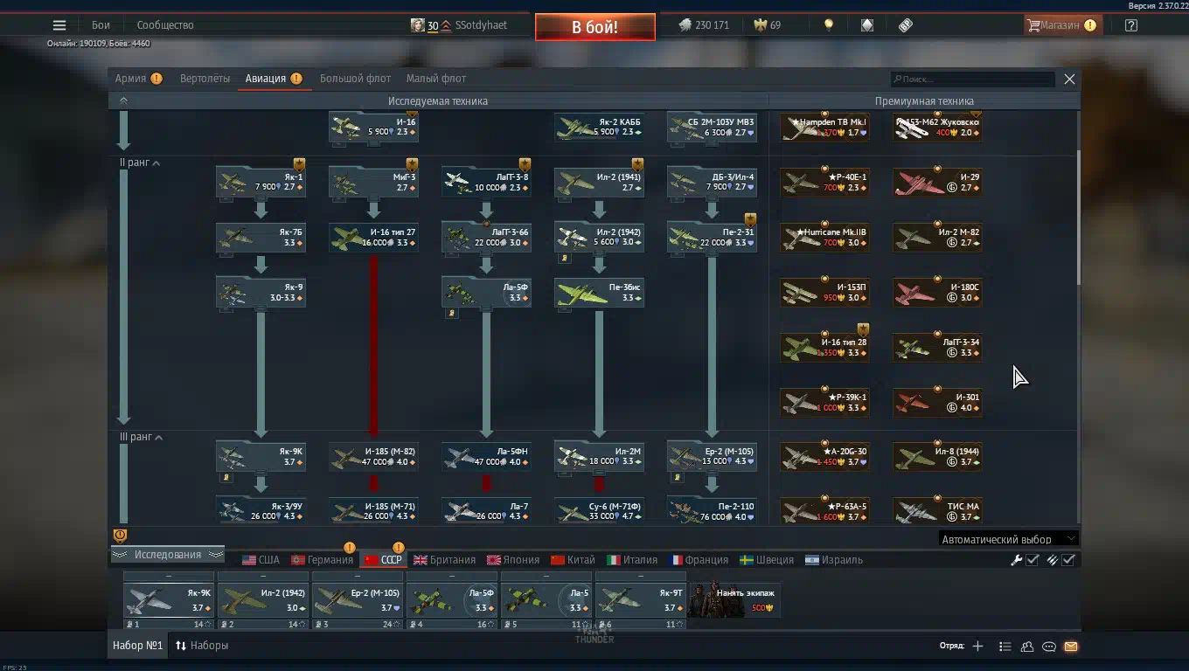The width and height of the screenshot is (1189, 671).
Task: Switch to the Вертолёты tab
Action: click(x=205, y=79)
